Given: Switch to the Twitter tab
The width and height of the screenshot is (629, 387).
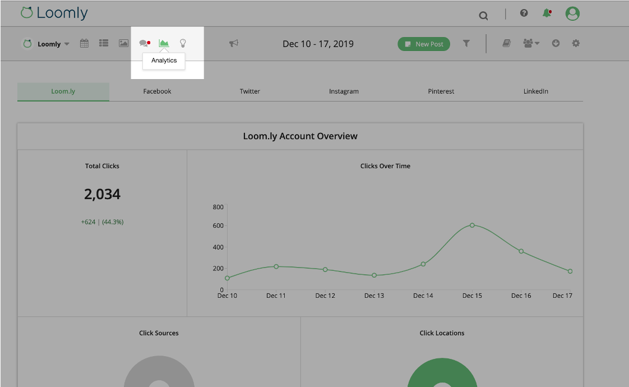Looking at the screenshot, I should (249, 91).
